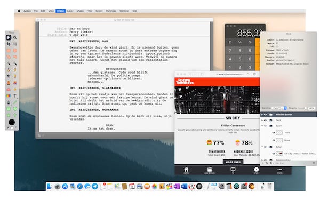Click the MORE INFO button
Image resolution: width=320 pixels, height=200 pixels.
[233, 162]
